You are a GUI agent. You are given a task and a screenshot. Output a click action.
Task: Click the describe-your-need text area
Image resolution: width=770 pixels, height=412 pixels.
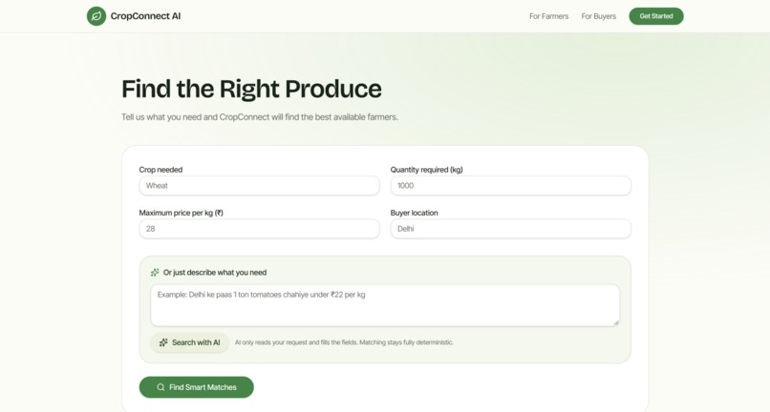(x=385, y=305)
